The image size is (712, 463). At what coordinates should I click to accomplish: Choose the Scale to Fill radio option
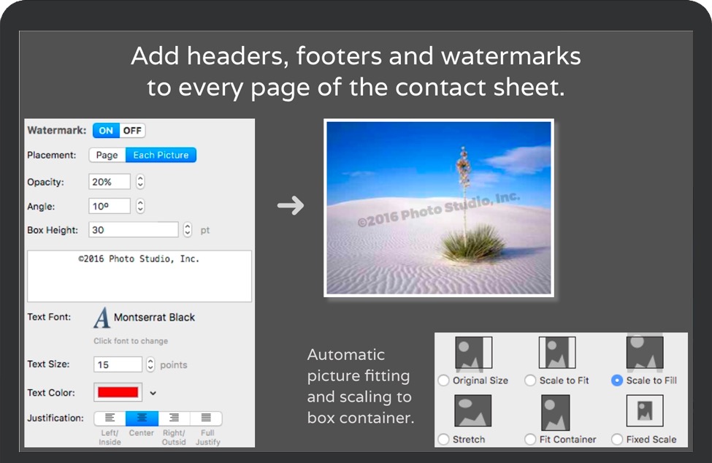[617, 380]
